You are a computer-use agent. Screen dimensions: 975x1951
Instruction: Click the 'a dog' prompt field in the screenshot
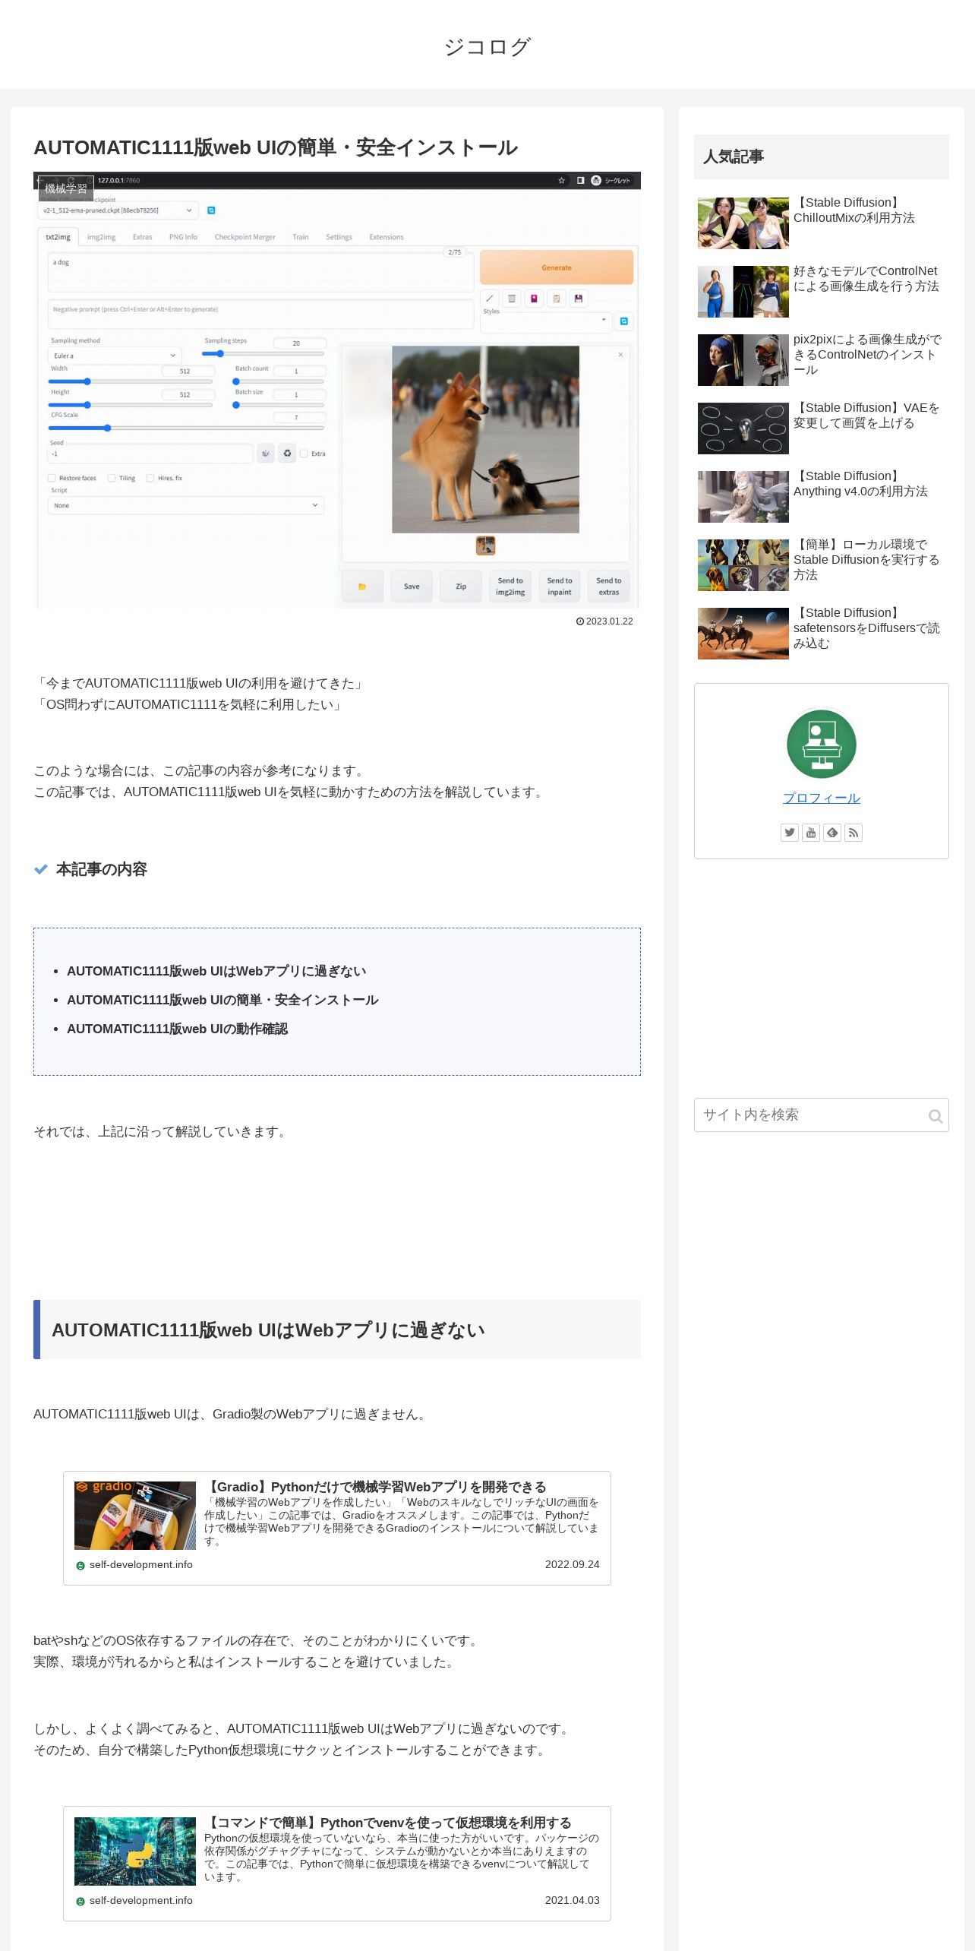coord(260,272)
